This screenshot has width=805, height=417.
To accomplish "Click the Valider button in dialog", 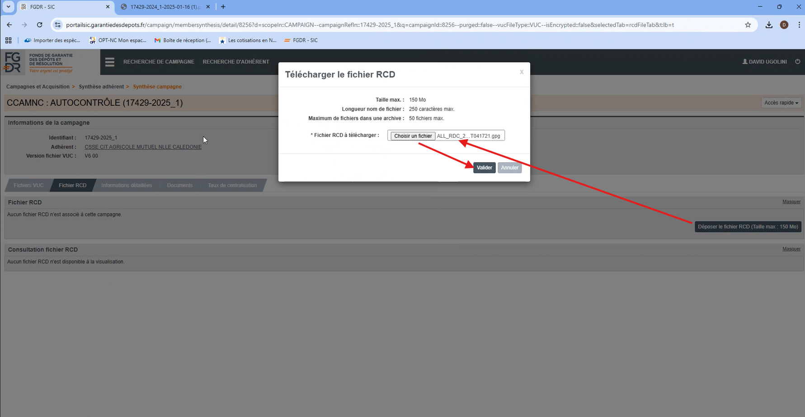I will coord(484,168).
